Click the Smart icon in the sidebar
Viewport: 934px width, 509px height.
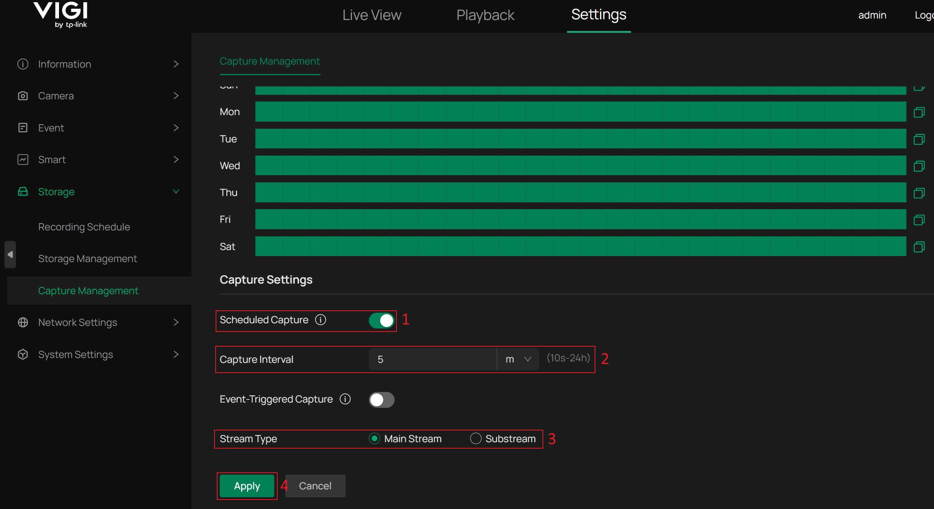tap(23, 159)
